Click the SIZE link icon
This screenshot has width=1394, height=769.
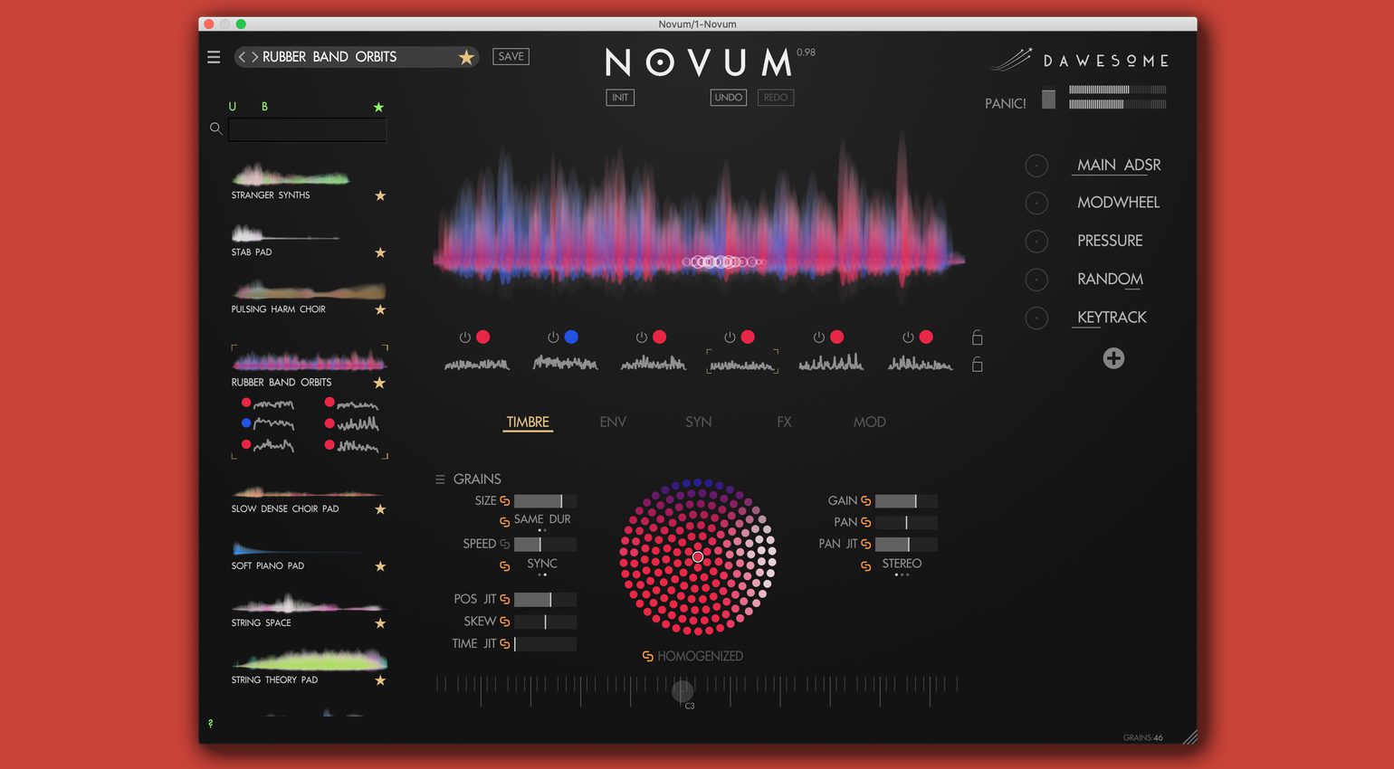[x=505, y=500]
